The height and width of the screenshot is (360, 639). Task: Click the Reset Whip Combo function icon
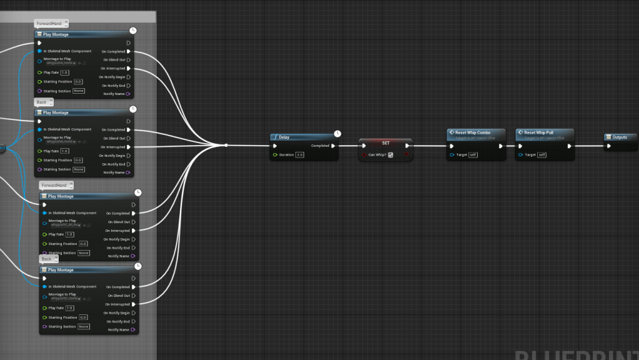[452, 132]
